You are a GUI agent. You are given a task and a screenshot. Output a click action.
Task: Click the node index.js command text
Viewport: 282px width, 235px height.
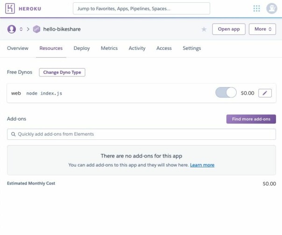click(44, 93)
